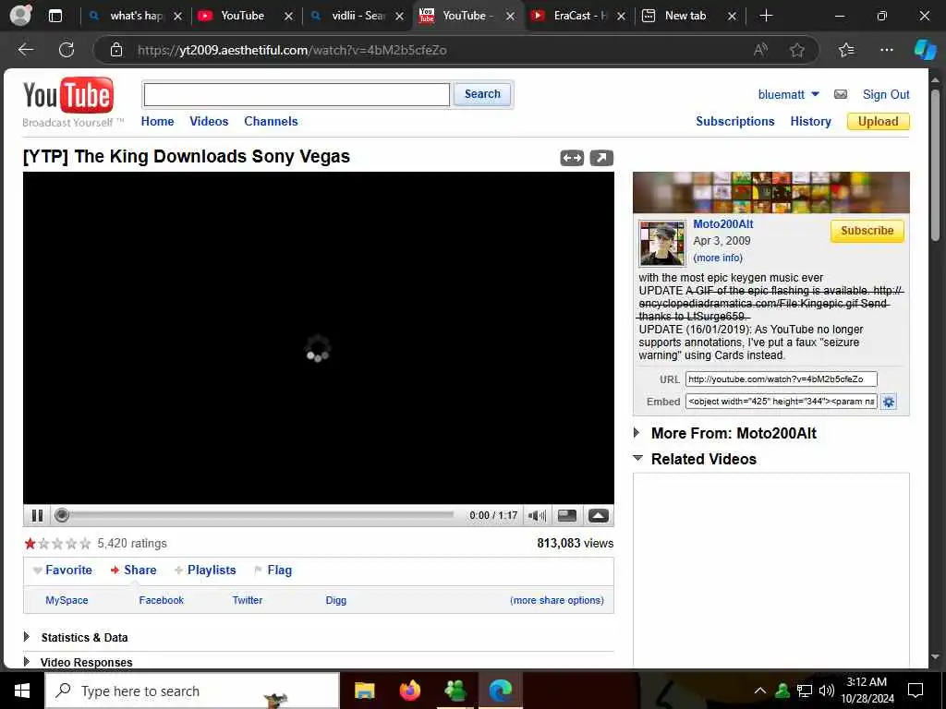Expand the Video Responses section
Viewport: 946px width, 709px height.
(26, 661)
